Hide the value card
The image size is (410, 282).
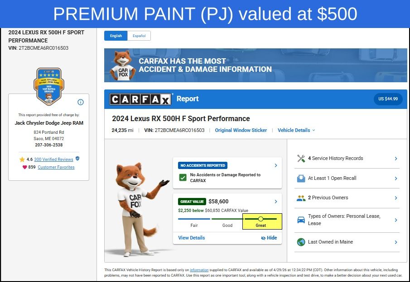pos(269,238)
